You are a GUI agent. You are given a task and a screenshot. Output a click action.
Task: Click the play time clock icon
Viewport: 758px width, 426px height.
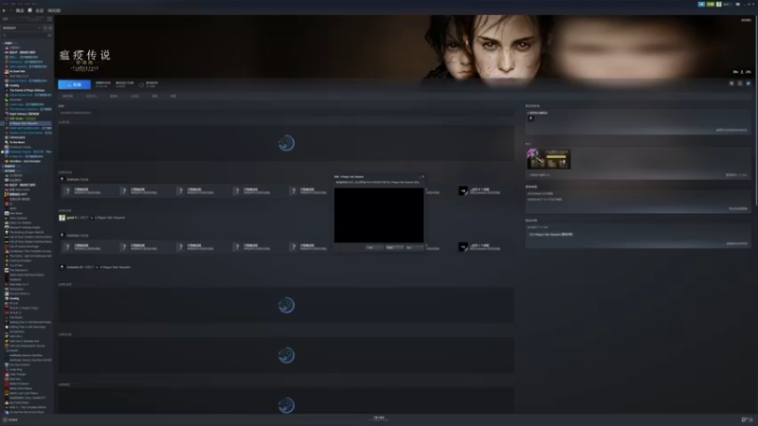141,84
